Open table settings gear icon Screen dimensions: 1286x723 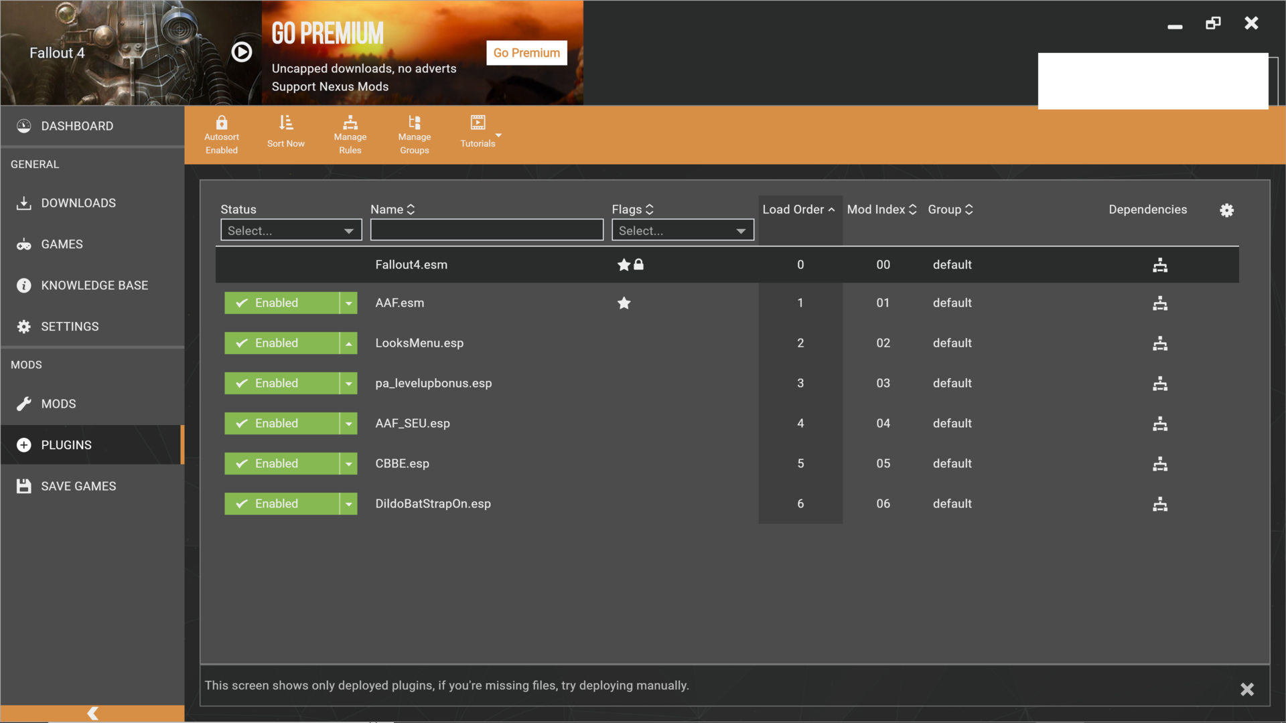click(x=1226, y=210)
